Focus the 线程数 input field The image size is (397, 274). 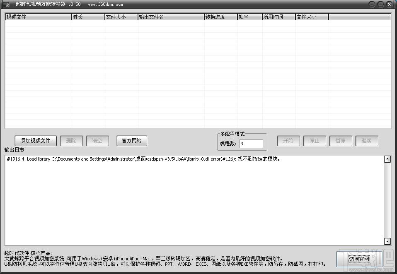(x=251, y=144)
